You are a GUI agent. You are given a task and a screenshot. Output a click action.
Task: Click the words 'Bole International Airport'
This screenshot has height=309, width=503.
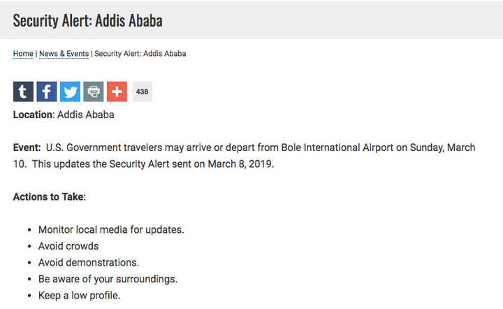click(x=337, y=148)
